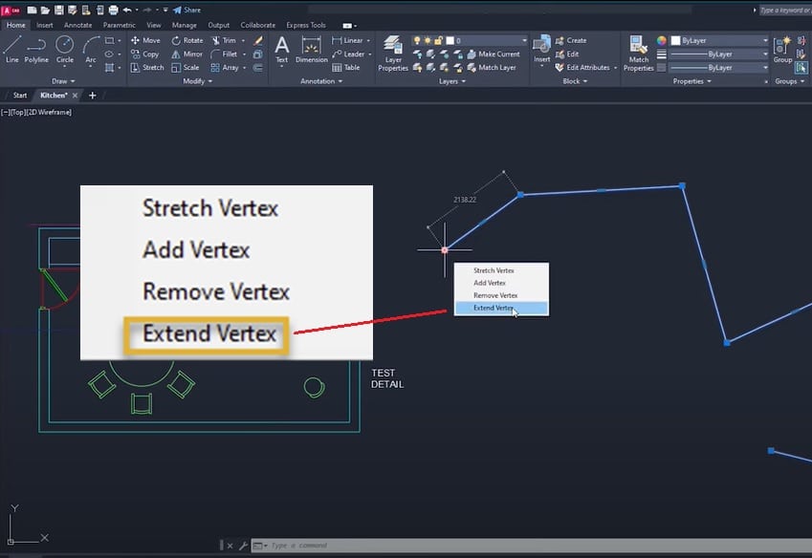Viewport: 812px width, 558px height.
Task: Activate the Stretch command
Action: click(148, 67)
